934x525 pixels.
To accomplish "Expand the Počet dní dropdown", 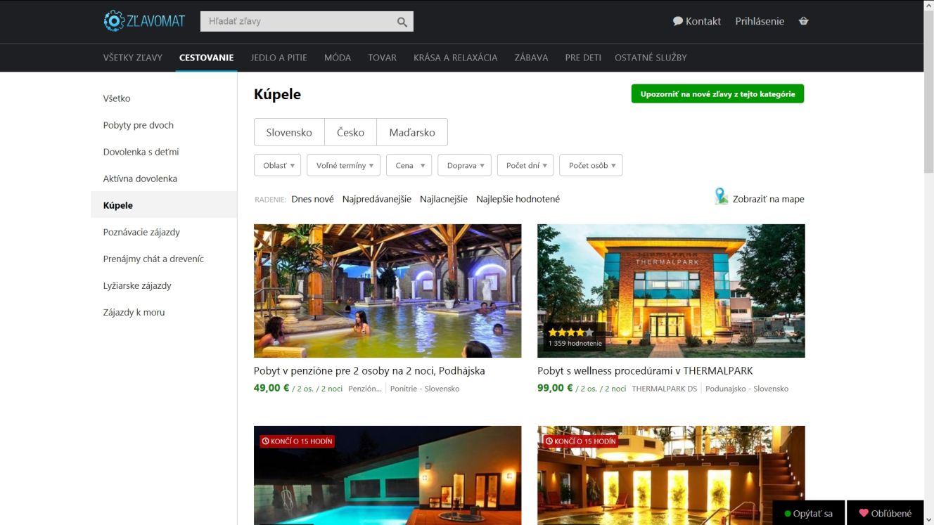I will coord(525,165).
